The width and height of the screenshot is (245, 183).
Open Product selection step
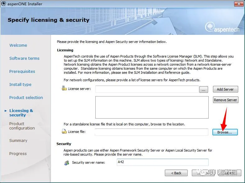[x=26, y=97]
